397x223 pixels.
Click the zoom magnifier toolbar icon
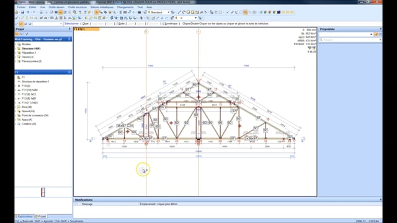(x=114, y=12)
